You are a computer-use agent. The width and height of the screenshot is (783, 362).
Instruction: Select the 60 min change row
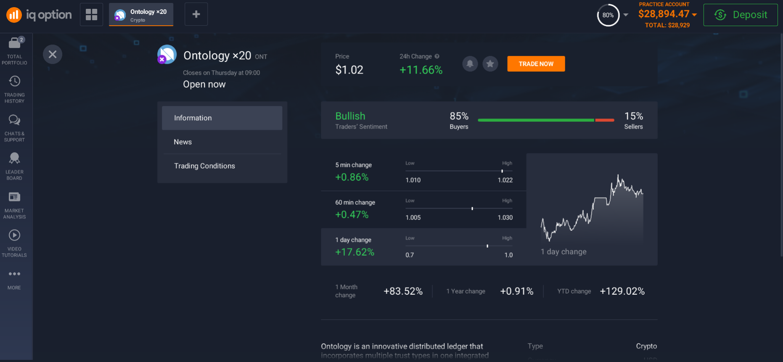(x=423, y=209)
